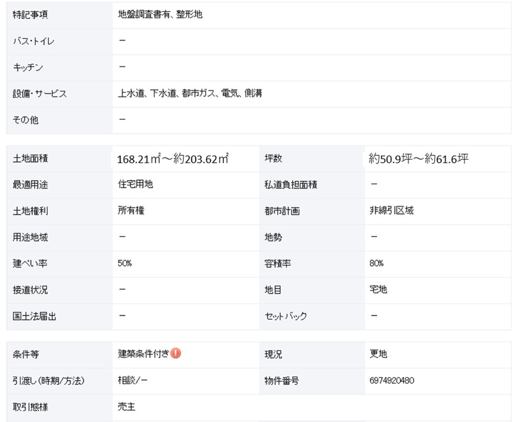Click the property number 6974920480
Viewport: 523px width, 422px height.
point(392,380)
